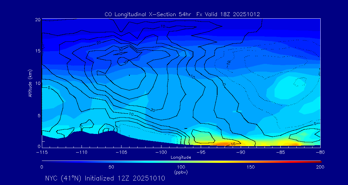Click the plot title "CO Longitudinal X-Section 54hr"
Viewport: 348px width, 185px height.
tap(149, 14)
